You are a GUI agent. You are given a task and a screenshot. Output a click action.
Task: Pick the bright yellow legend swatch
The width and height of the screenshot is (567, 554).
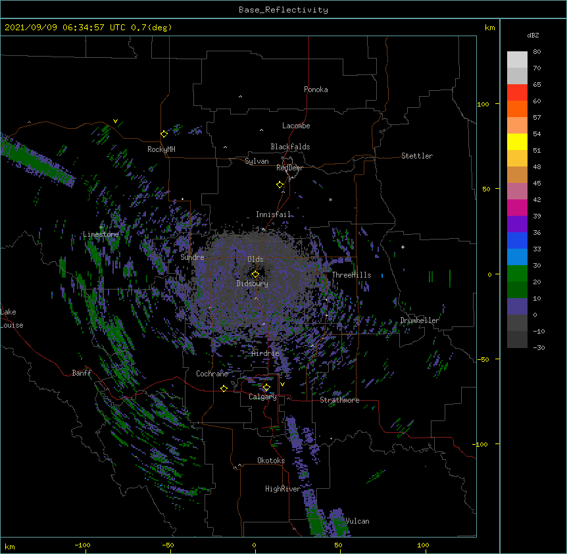(517, 141)
